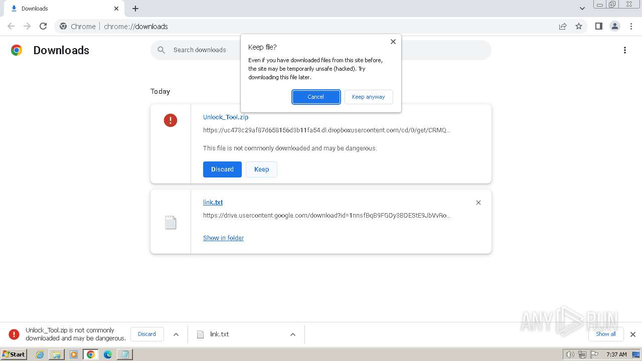
Task: Close the Keep file dialog
Action: click(x=393, y=42)
